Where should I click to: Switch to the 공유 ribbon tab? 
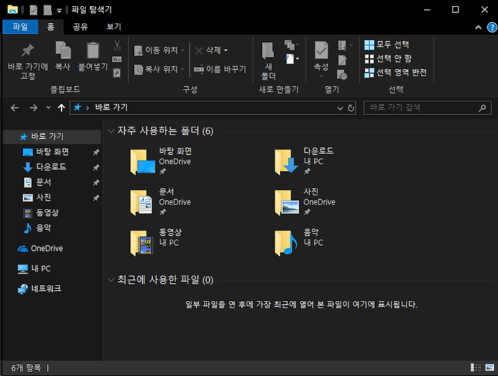80,27
